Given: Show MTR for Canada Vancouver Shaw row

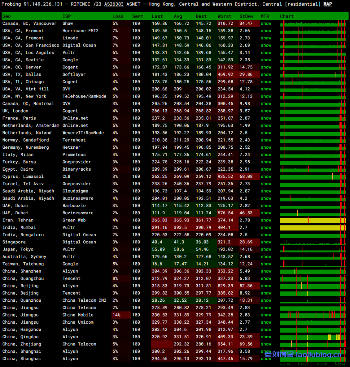Looking at the screenshot, I should [266, 24].
